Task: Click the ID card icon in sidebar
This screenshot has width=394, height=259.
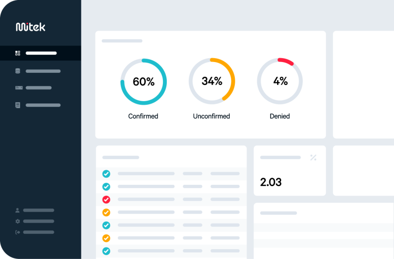Action: [19, 88]
